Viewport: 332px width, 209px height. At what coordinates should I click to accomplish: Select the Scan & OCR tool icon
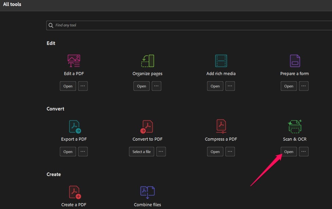pos(294,126)
